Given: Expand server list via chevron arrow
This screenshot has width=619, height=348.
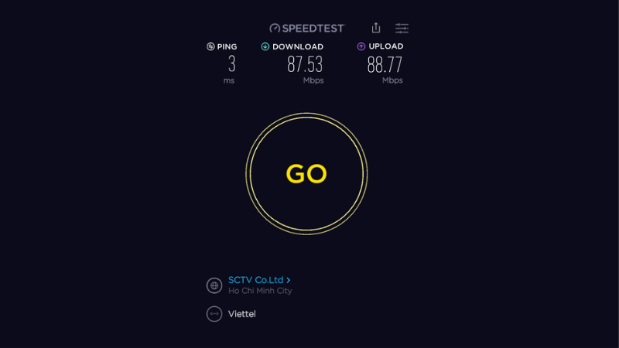Looking at the screenshot, I should point(289,280).
